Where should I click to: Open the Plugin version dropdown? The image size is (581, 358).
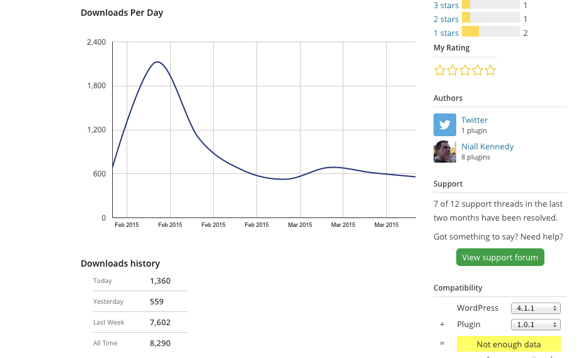tap(536, 325)
